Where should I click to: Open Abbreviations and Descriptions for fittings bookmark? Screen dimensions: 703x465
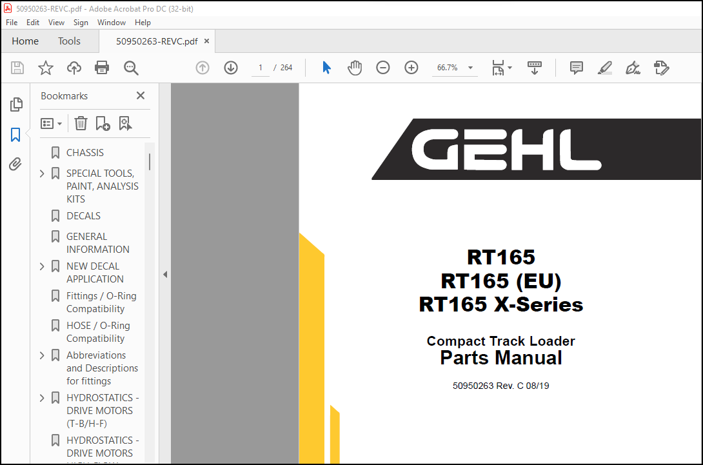(102, 368)
